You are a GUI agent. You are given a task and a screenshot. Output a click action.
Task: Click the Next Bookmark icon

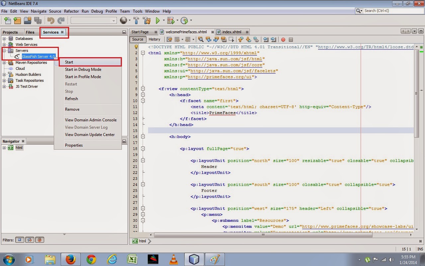(248, 39)
